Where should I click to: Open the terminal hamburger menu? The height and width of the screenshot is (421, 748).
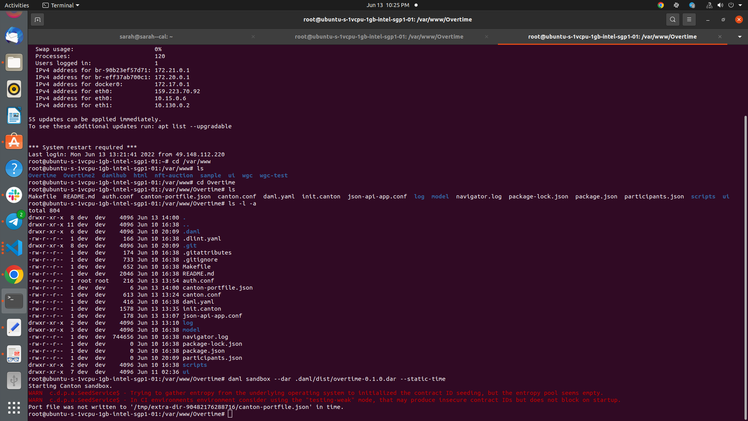click(689, 19)
